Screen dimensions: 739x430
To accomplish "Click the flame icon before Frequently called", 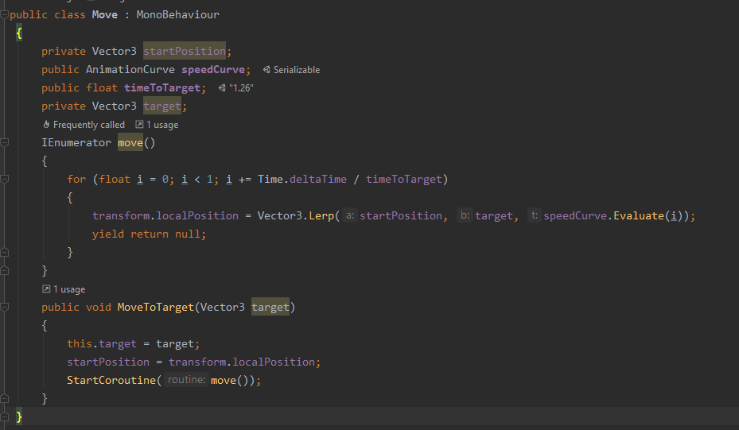I will (46, 125).
